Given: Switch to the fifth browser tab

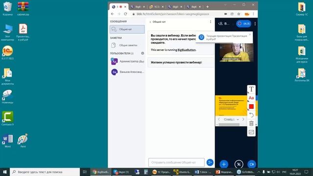Looking at the screenshot, I should click(x=194, y=7).
